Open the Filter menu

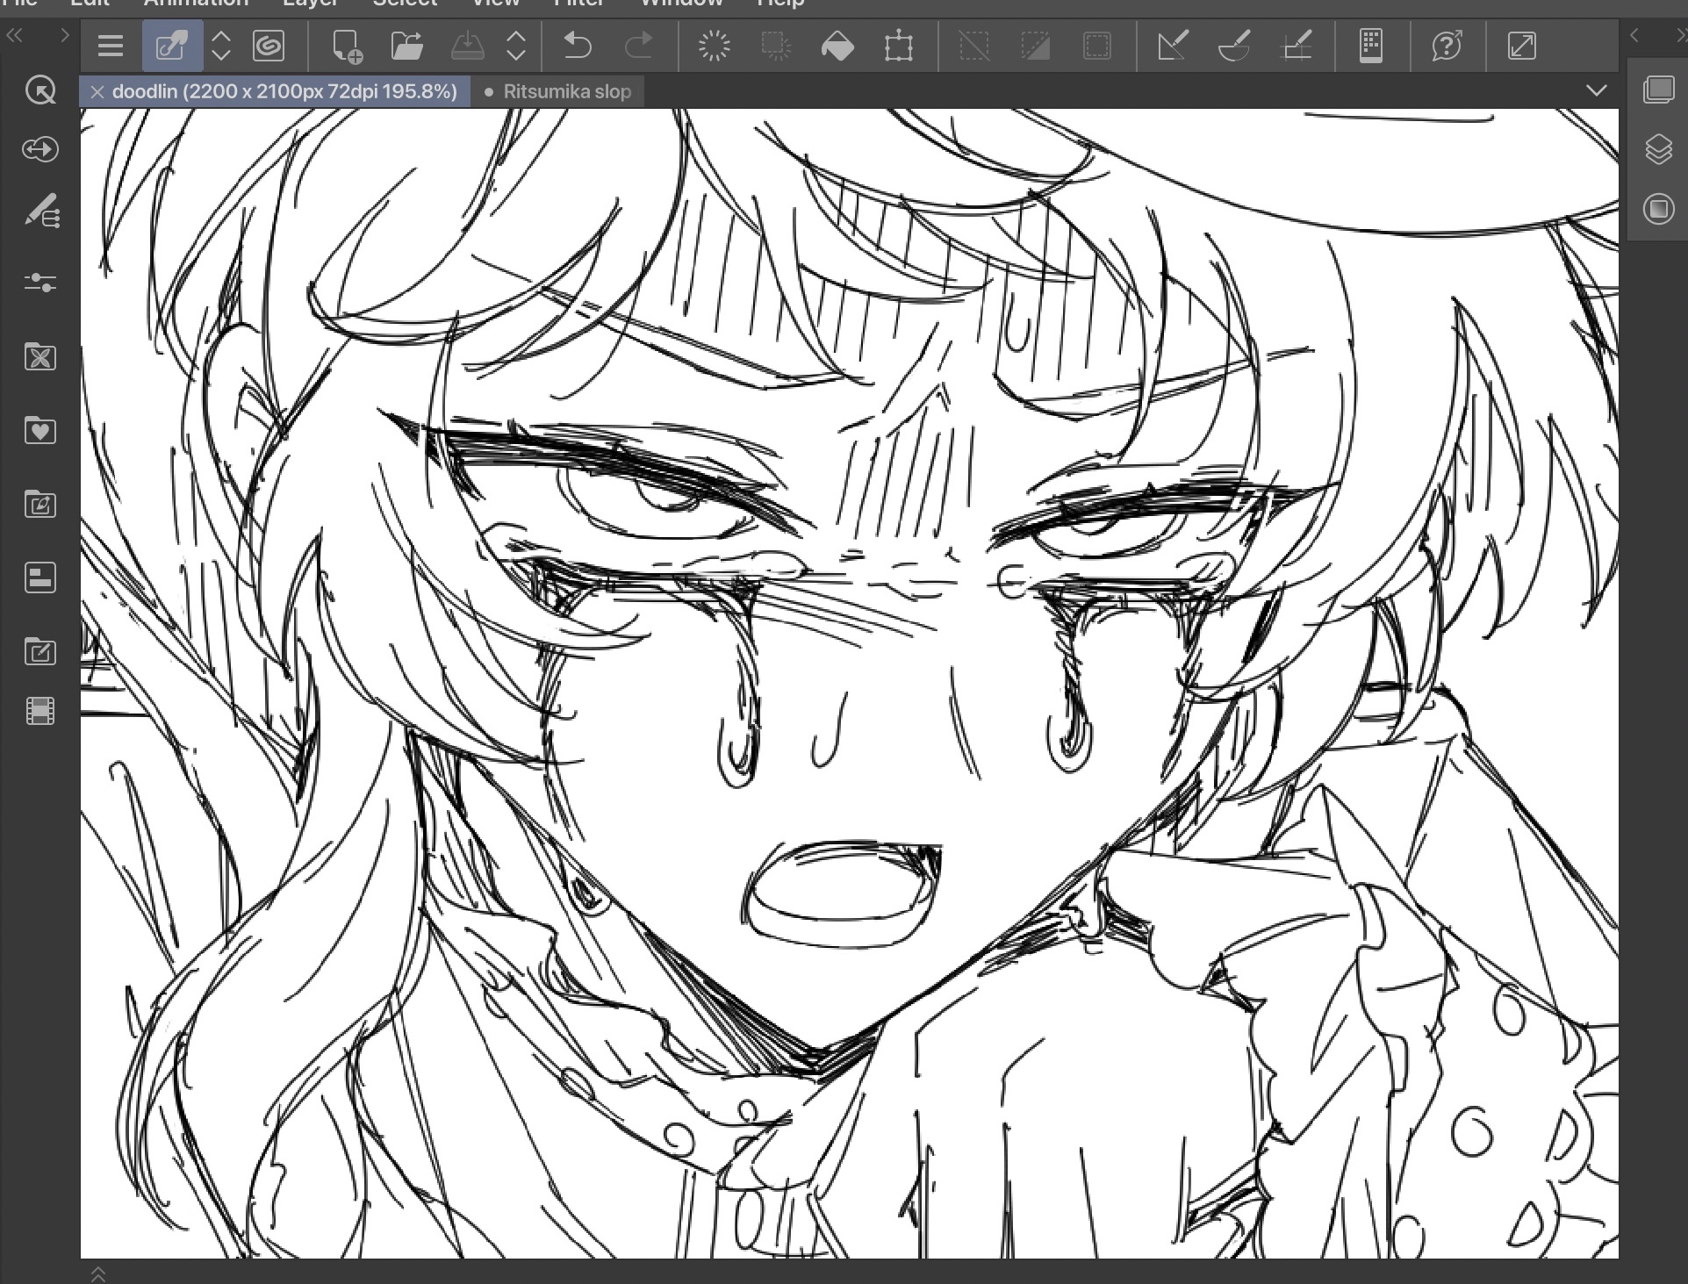click(x=578, y=3)
